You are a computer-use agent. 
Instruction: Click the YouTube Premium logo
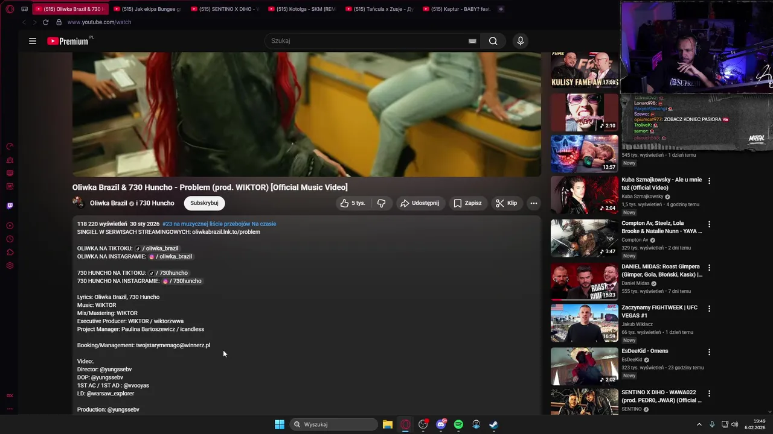[x=68, y=41]
